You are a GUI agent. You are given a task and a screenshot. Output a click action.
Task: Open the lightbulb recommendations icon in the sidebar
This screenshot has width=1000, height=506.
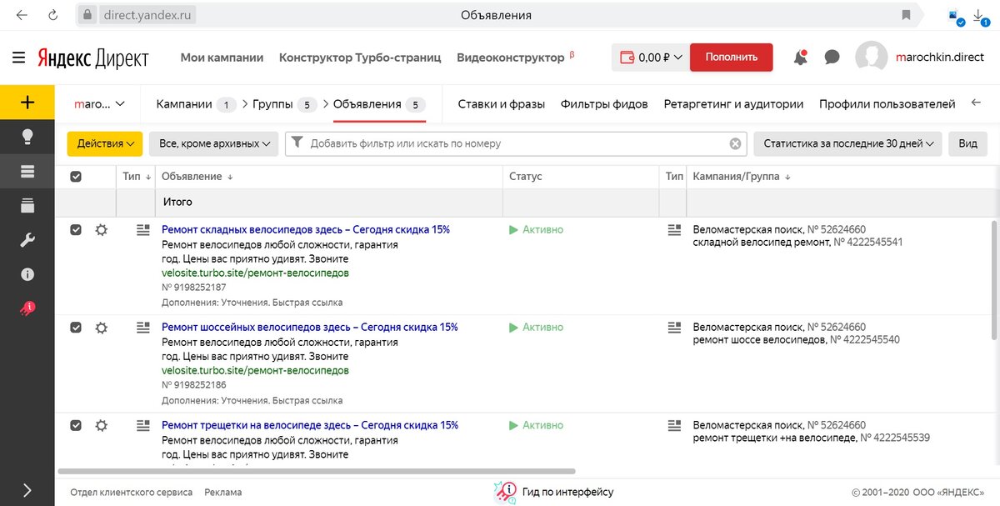(27, 137)
